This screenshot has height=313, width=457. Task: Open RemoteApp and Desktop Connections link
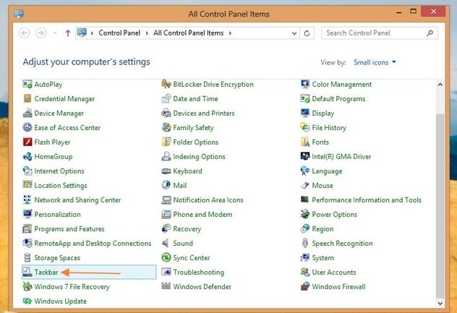(x=93, y=244)
